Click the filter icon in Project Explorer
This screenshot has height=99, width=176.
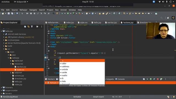[x=32, y=27]
